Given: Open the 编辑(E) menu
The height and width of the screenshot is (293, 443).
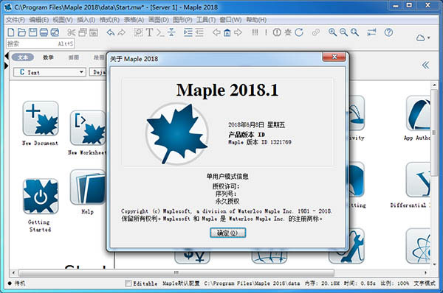Looking at the screenshot, I should (39, 20).
